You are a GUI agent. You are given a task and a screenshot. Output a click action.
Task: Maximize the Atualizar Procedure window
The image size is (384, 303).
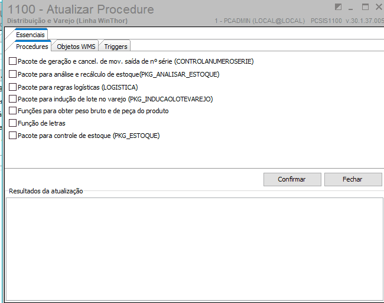365,7
